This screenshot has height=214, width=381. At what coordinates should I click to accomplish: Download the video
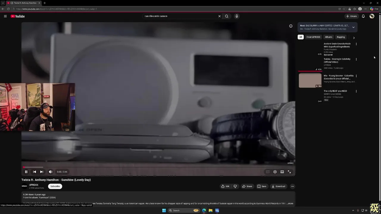278,186
